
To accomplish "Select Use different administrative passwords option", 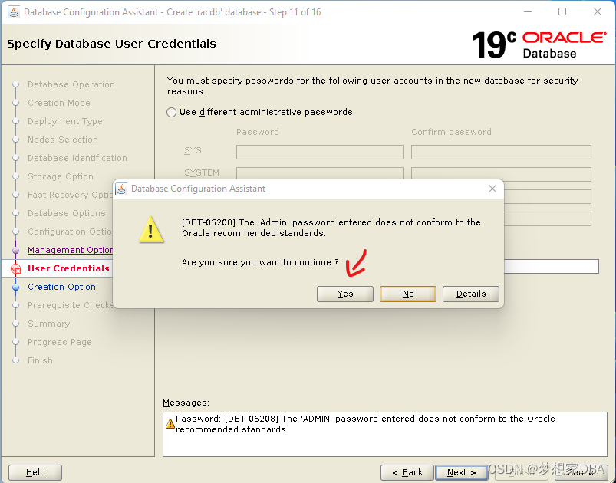I will coord(259,112).
